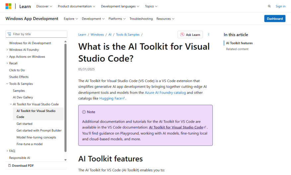
Task: Go to Troubleshooting page
Action: 141,19
